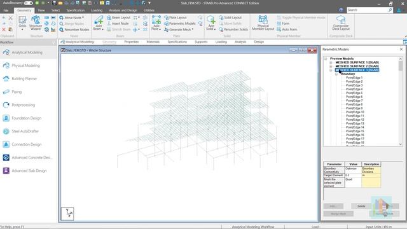The image size is (407, 229).
Task: Expand MESHED SURFACE 2 (SLAB) node
Action: click(x=331, y=66)
